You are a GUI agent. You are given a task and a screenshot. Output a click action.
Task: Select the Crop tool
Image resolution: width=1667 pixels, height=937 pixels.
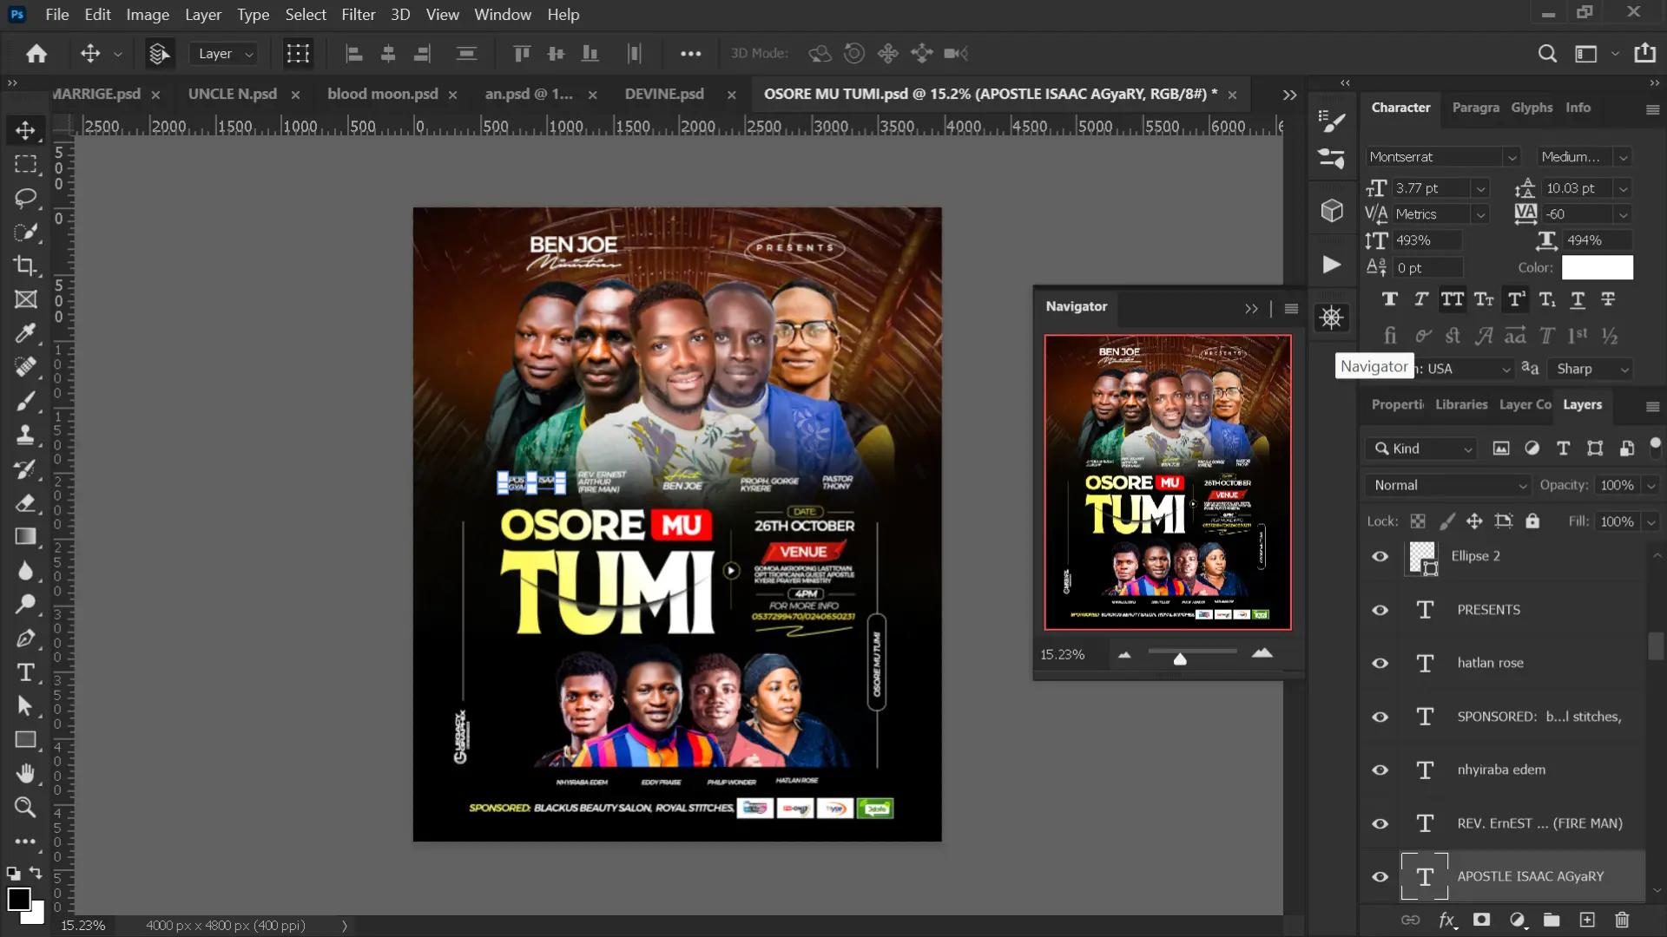[x=25, y=265]
